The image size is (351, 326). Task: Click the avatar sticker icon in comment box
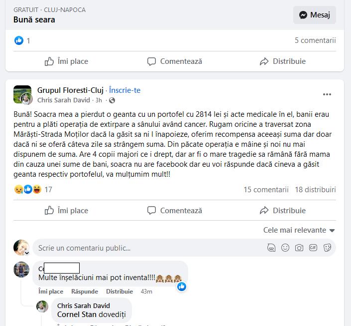271,248
